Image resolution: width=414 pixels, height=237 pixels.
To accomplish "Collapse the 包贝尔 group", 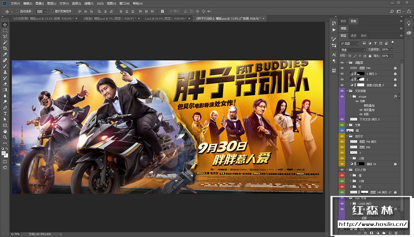I will coord(347,136).
